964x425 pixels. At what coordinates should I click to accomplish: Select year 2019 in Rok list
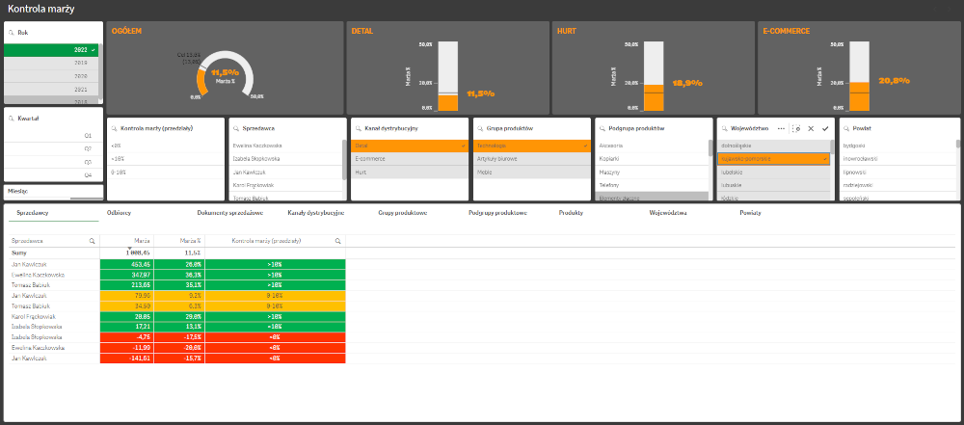coord(51,63)
